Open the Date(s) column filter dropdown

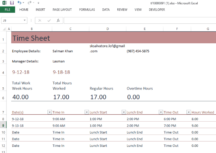coord(49,112)
